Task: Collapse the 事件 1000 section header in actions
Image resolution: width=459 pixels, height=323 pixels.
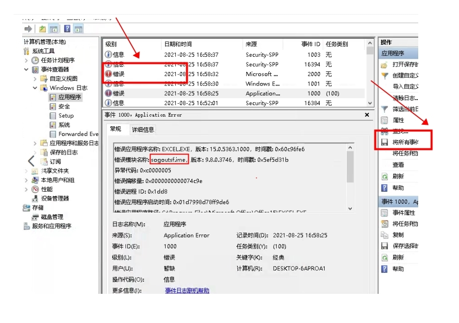Action: pos(399,202)
